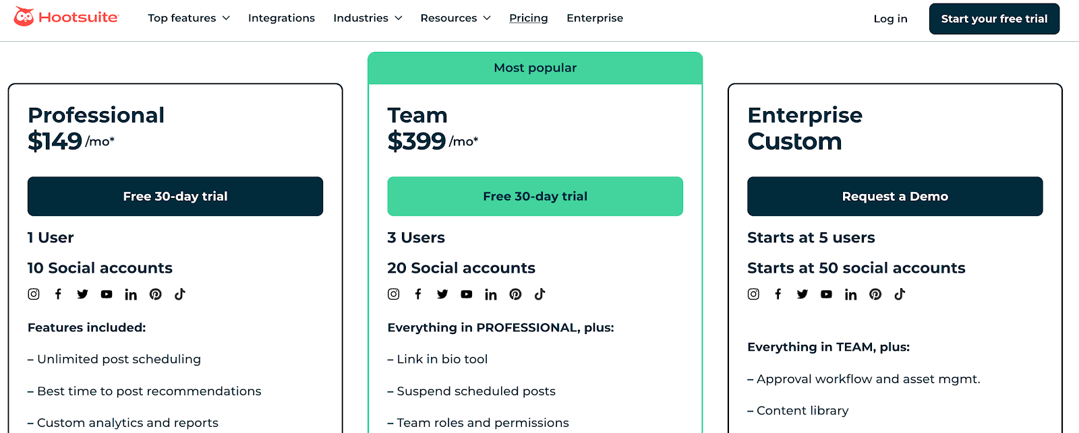Select the Pinterest icon under Professional plan
Viewport: 1079px width, 433px height.
pos(155,294)
